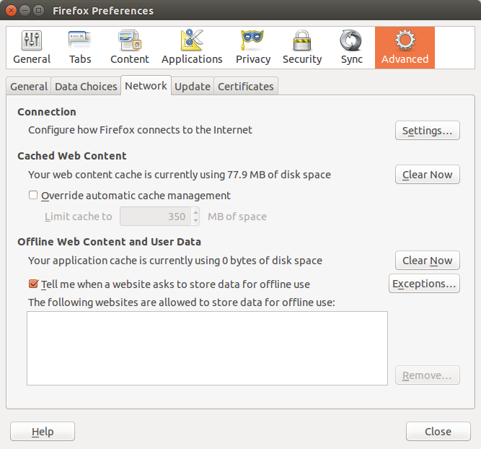Switch to the Data Choices tab
481x449 pixels.
pyautogui.click(x=86, y=87)
